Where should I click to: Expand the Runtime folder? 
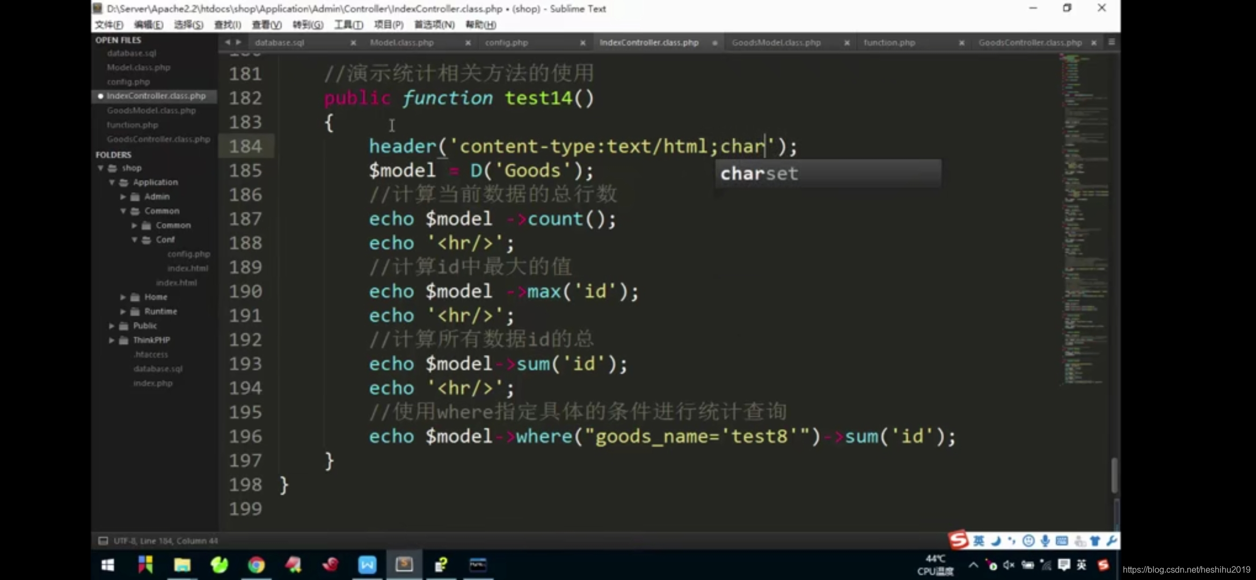[123, 311]
